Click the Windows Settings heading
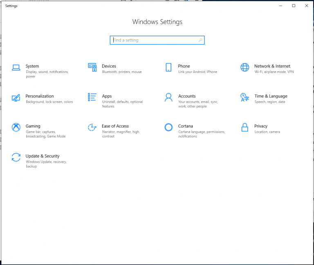 click(157, 22)
